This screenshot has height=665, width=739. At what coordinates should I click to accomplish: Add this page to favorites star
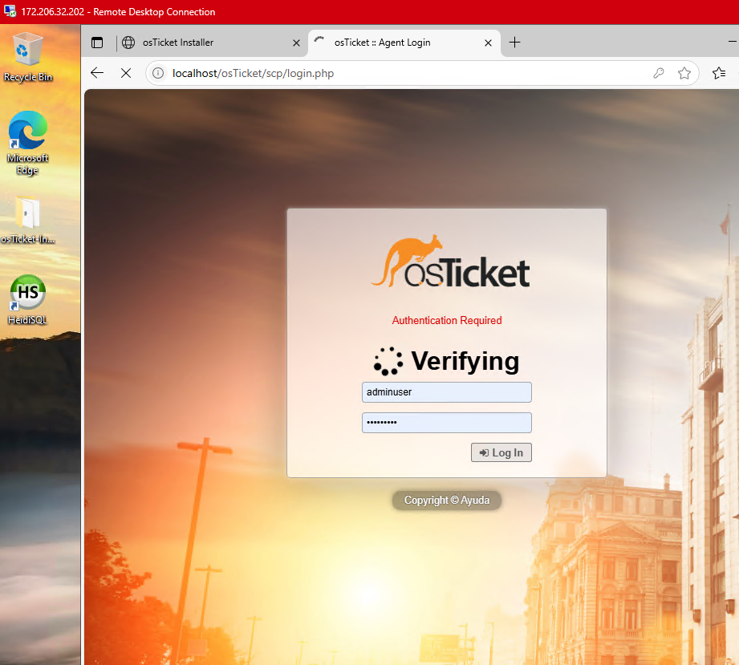pyautogui.click(x=684, y=73)
